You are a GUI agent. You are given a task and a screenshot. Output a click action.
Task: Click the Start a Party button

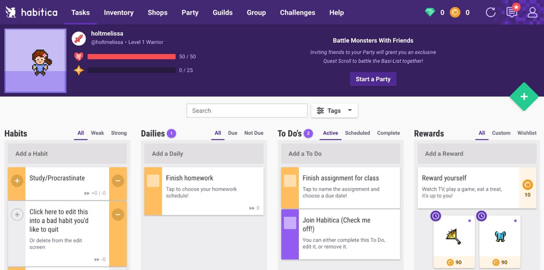pyautogui.click(x=373, y=79)
